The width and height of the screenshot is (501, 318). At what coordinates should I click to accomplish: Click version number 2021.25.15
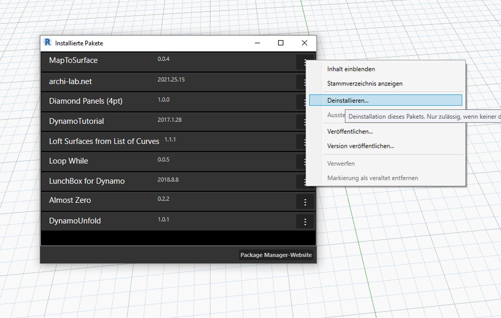171,80
